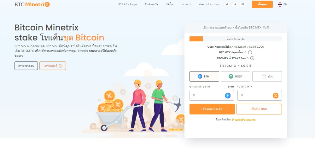The image size is (315, 148).
Task: Select card payment option
Action: 267,76
